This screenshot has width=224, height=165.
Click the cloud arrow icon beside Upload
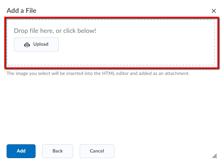pyautogui.click(x=27, y=45)
